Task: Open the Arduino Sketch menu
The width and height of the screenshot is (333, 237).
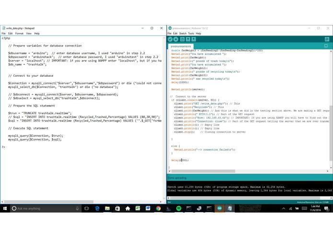Action: click(183, 34)
